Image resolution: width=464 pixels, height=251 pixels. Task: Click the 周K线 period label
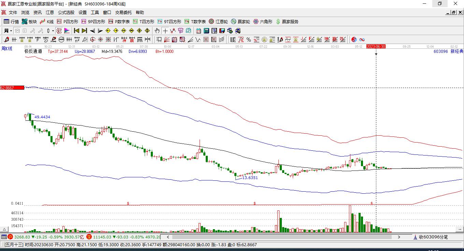coord(7,49)
